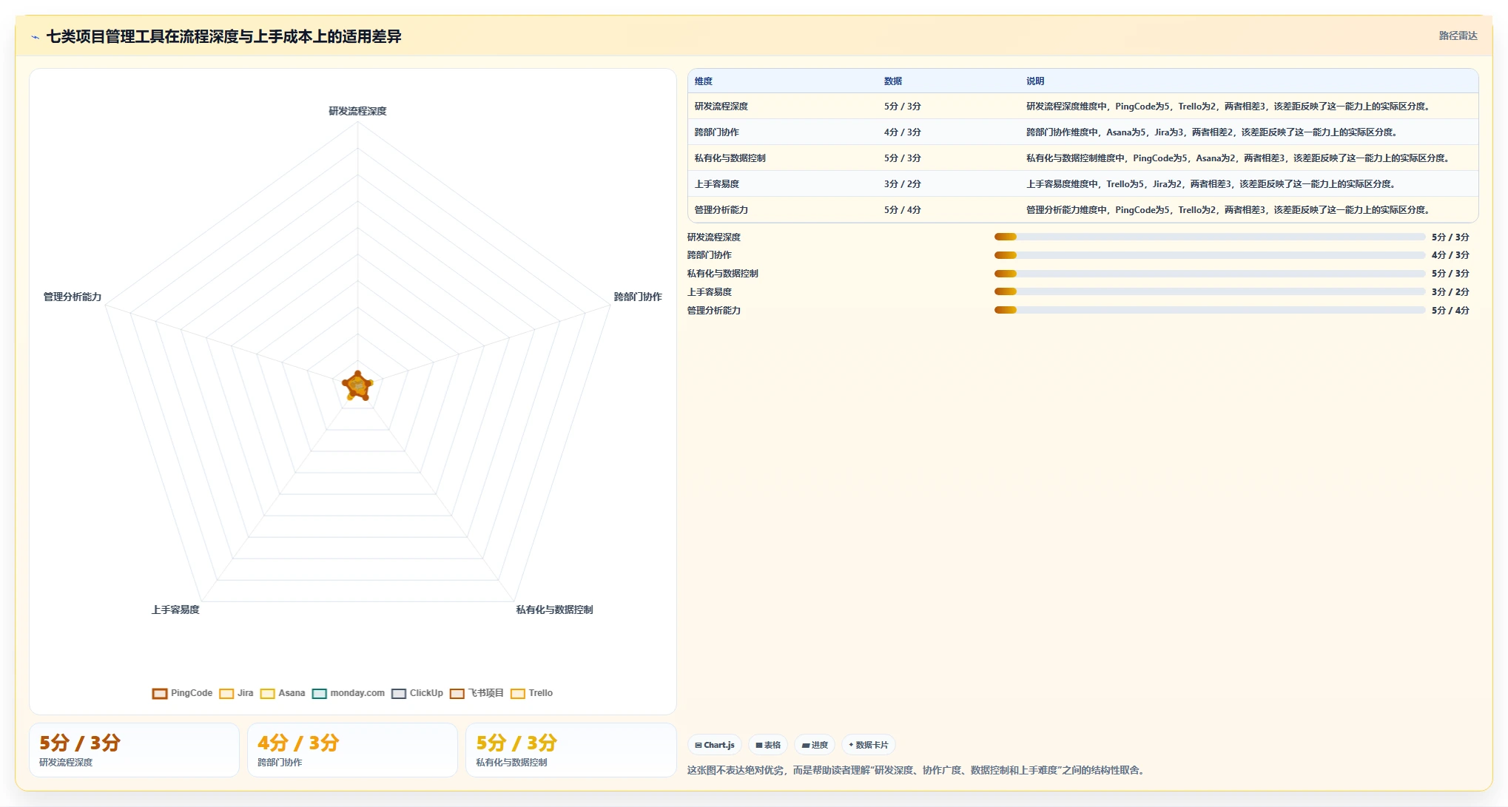This screenshot has width=1508, height=807.
Task: Click the radar chart data polygon
Action: pos(357,385)
